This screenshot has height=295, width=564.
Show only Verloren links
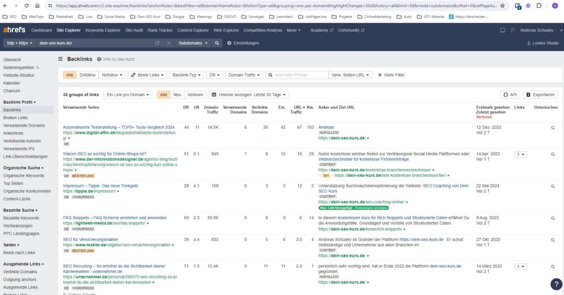[x=195, y=95]
